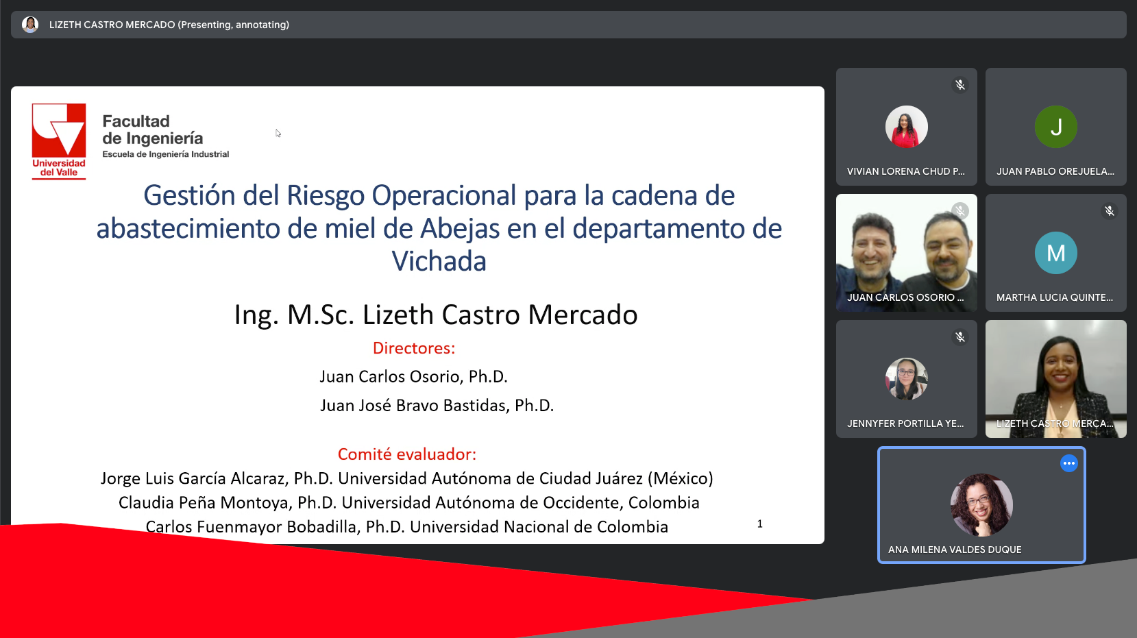Image resolution: width=1137 pixels, height=638 pixels.
Task: Click the slide title about Riesgo Operacional
Action: (439, 228)
